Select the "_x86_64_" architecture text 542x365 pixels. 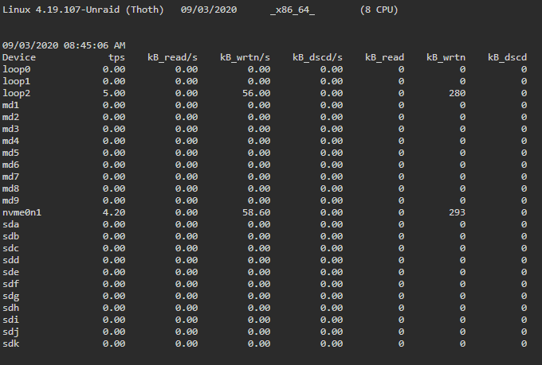pos(293,10)
